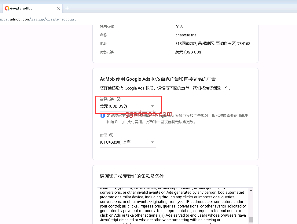Click the arrow on the 结算币种 currency dropdown
The width and height of the screenshot is (297, 224).
[x=152, y=106]
